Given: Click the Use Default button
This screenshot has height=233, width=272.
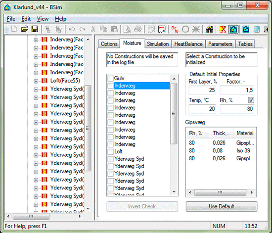Looking at the screenshot, I should (x=222, y=206).
